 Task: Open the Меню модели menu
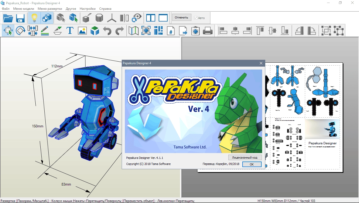[x=23, y=9]
